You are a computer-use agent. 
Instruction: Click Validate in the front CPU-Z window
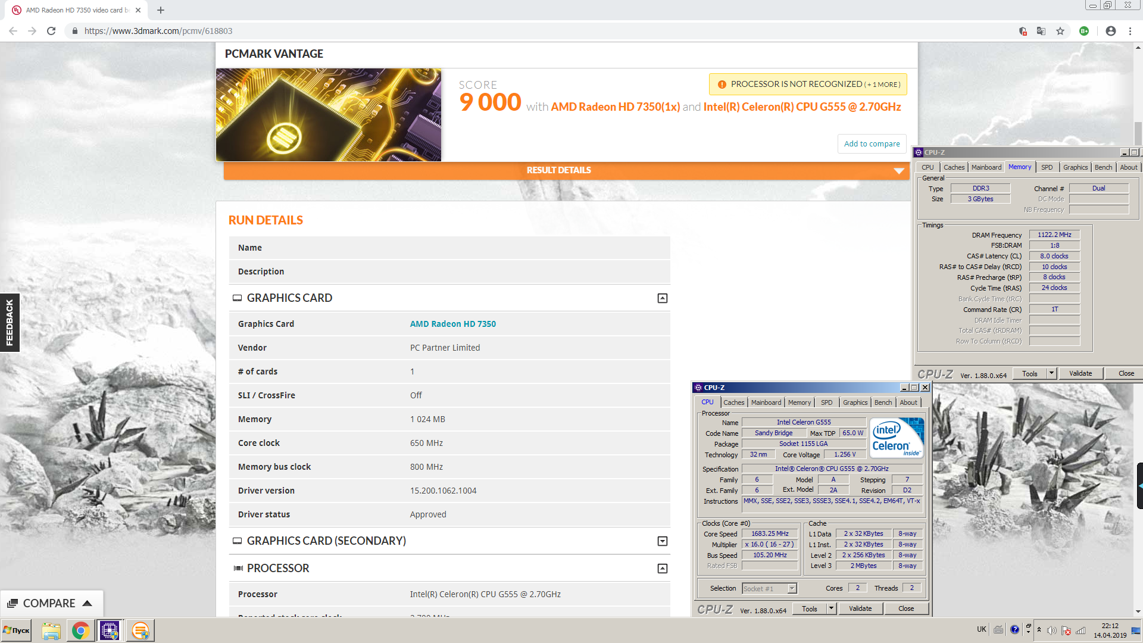click(860, 608)
